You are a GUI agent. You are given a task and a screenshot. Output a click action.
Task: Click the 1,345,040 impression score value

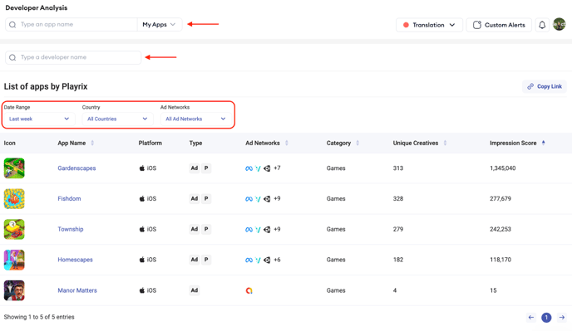503,168
